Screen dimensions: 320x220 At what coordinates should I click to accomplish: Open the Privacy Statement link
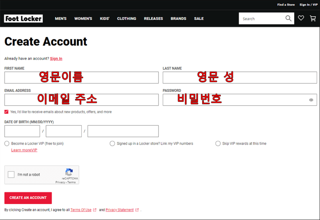click(x=120, y=210)
